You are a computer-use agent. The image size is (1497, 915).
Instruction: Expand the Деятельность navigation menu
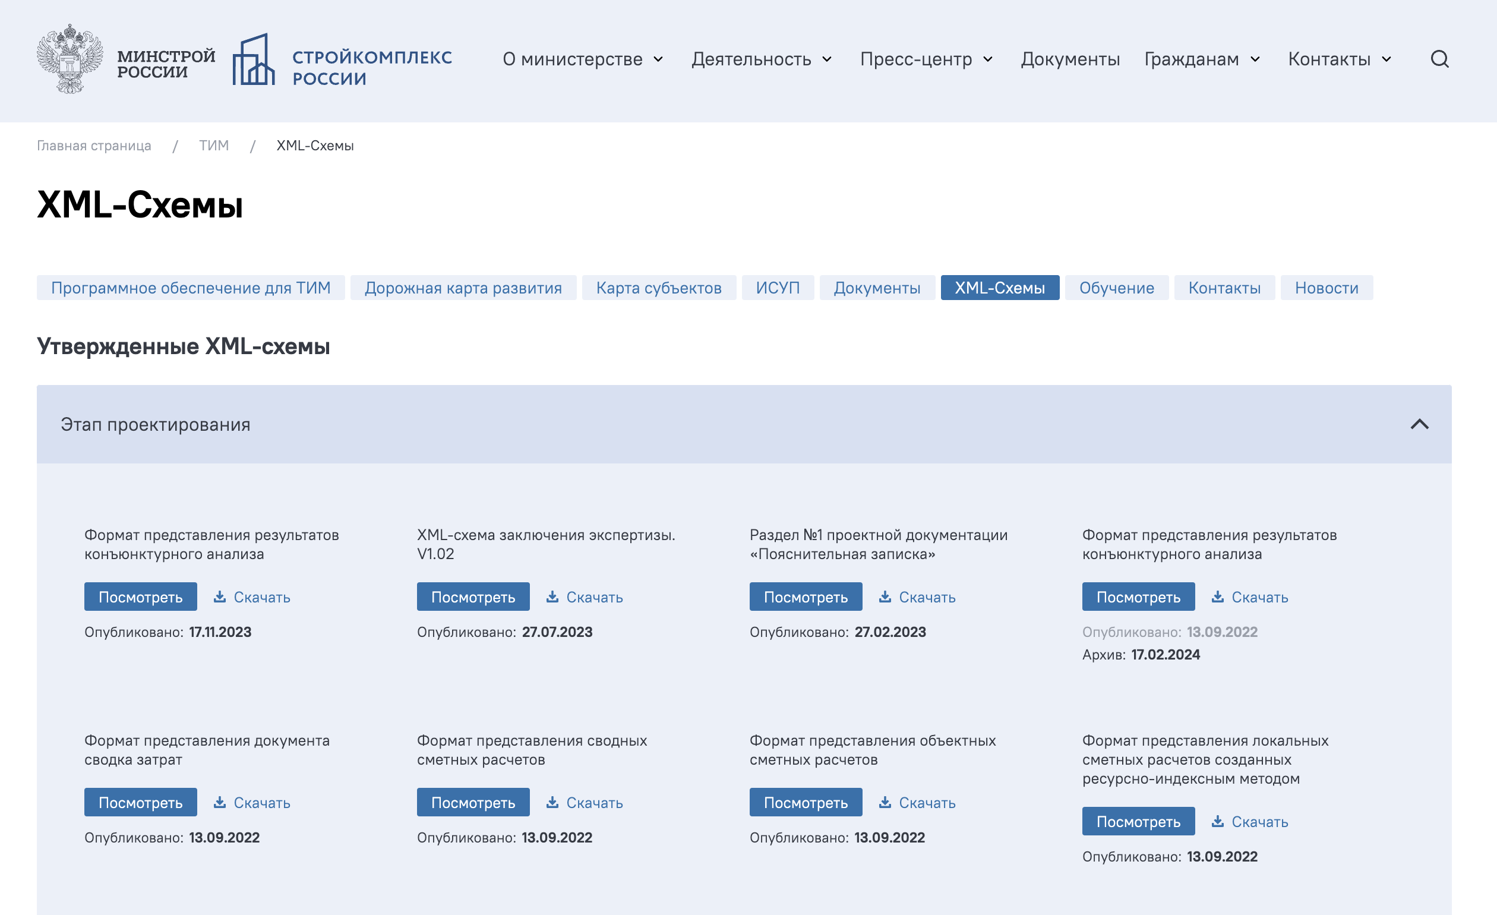760,59
